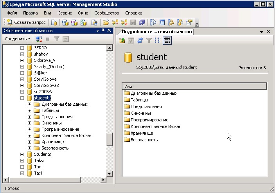Screen dimensions: 275x193
Task: Open main toolbar options overflow arrow
Action: 197,25
